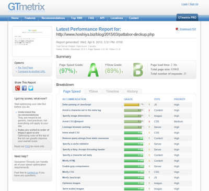Image resolution: width=209 pixels, height=191 pixels.
Task: Sort by TYPE column header
Action: [x=157, y=99]
